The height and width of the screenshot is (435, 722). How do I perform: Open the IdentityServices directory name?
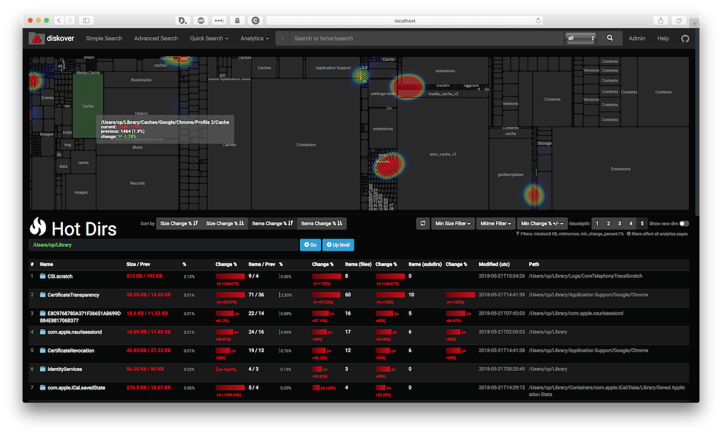65,369
